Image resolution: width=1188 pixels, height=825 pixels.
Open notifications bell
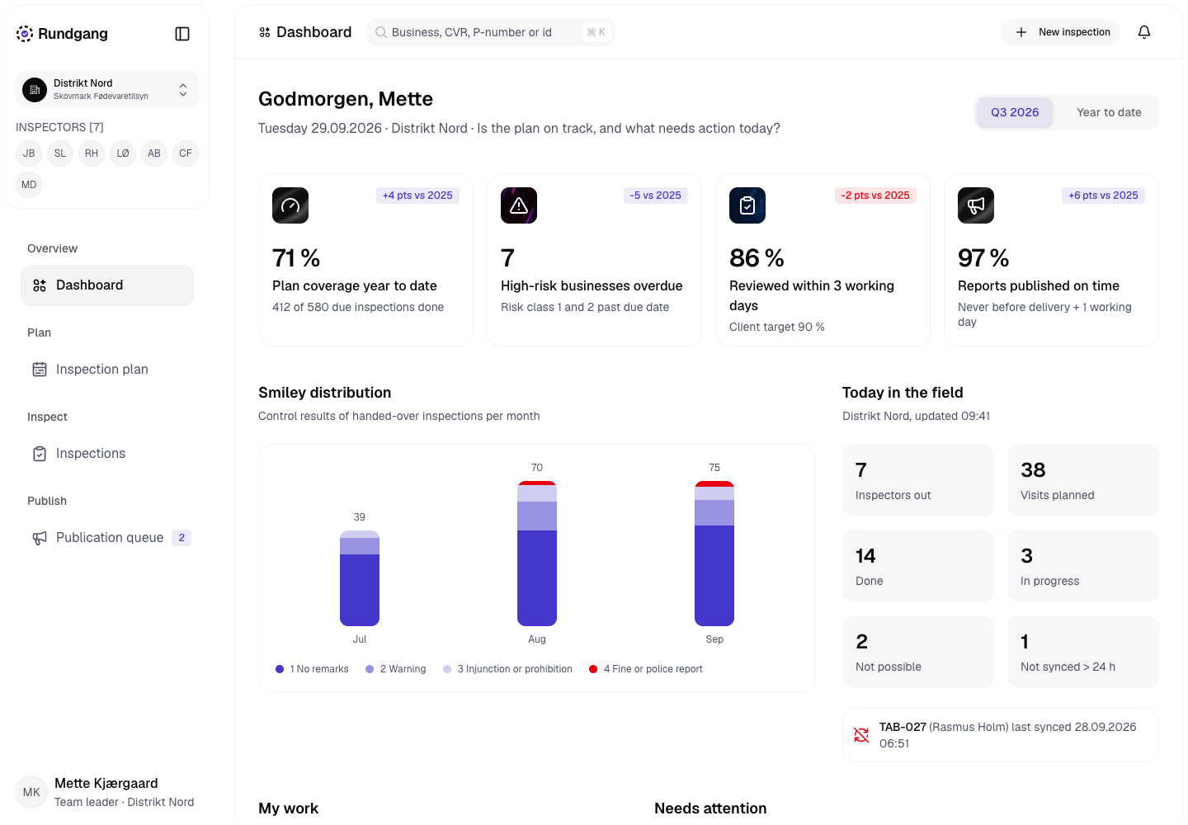[1144, 32]
